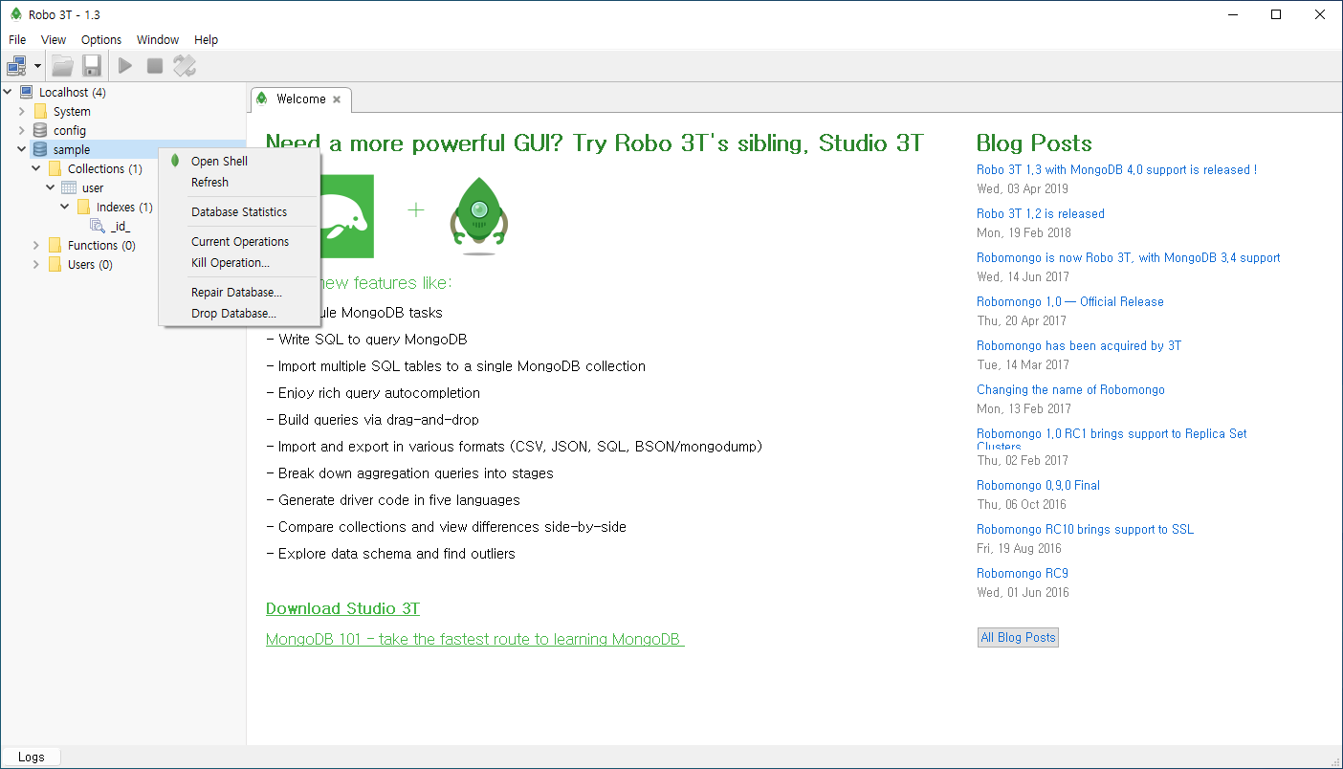Open the Window menu

click(x=158, y=39)
